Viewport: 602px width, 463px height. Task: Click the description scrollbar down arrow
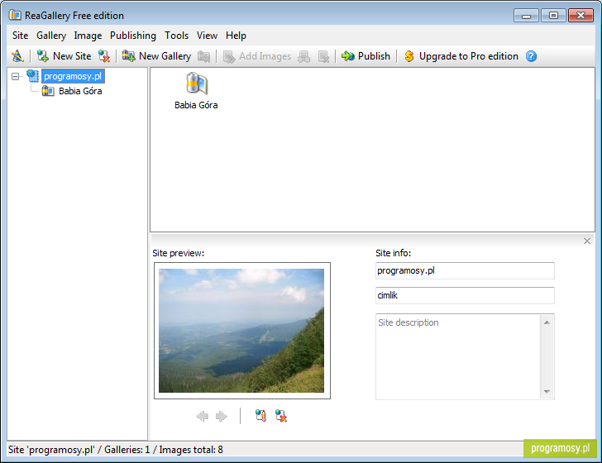[547, 392]
